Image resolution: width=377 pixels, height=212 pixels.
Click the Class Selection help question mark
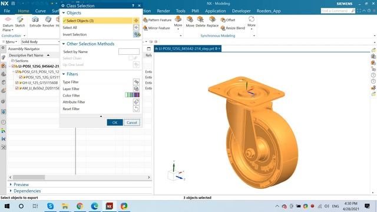pos(133,5)
